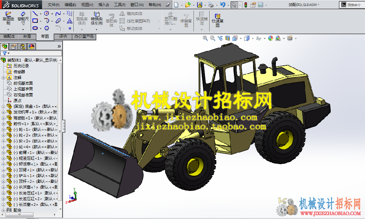Expand the 前桥<1> component node
This screenshot has height=219, width=365.
(3, 124)
